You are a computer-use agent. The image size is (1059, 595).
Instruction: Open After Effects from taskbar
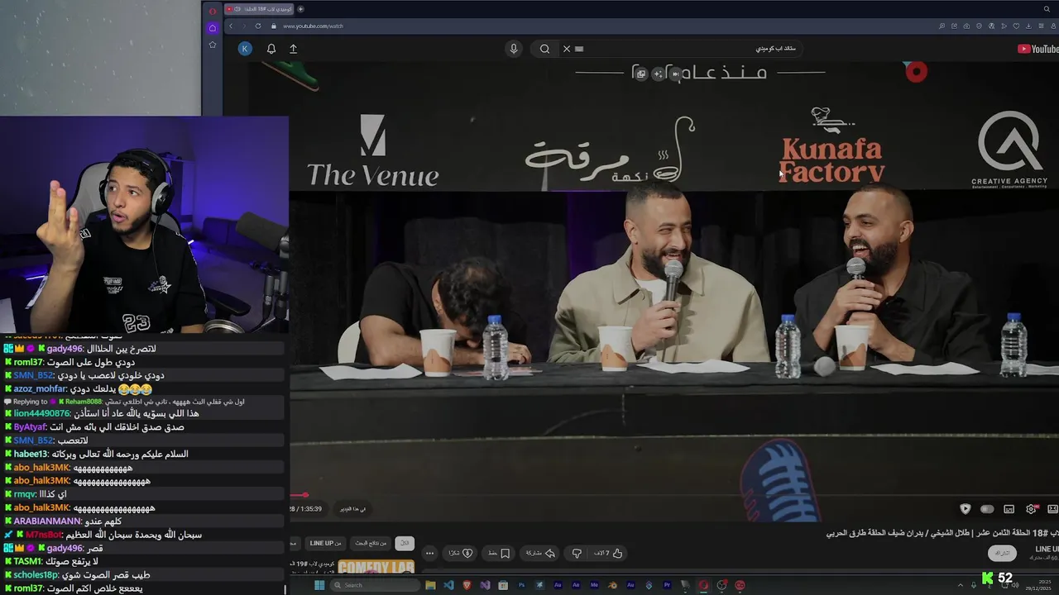pyautogui.click(x=576, y=585)
